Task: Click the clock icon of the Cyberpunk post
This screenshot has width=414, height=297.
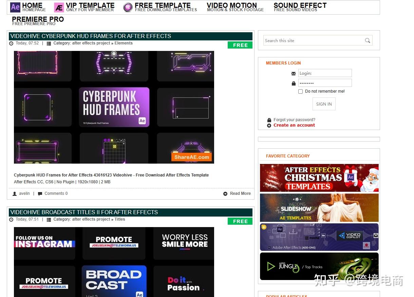Action: click(x=11, y=43)
